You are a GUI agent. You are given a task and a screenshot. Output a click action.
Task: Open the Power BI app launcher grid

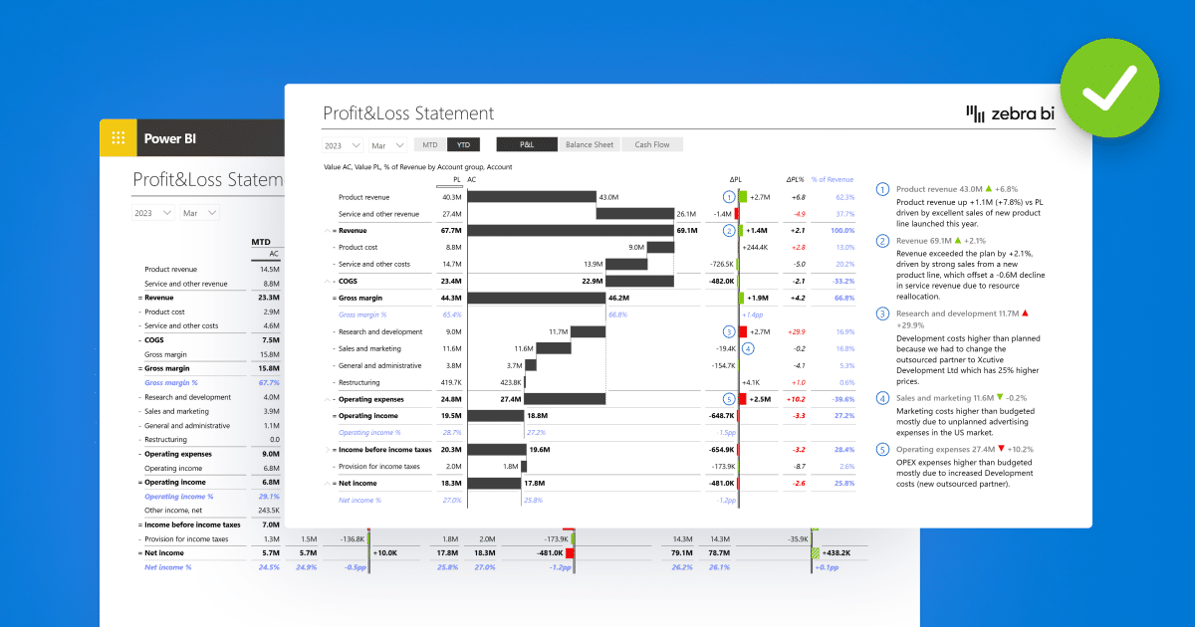click(x=119, y=138)
